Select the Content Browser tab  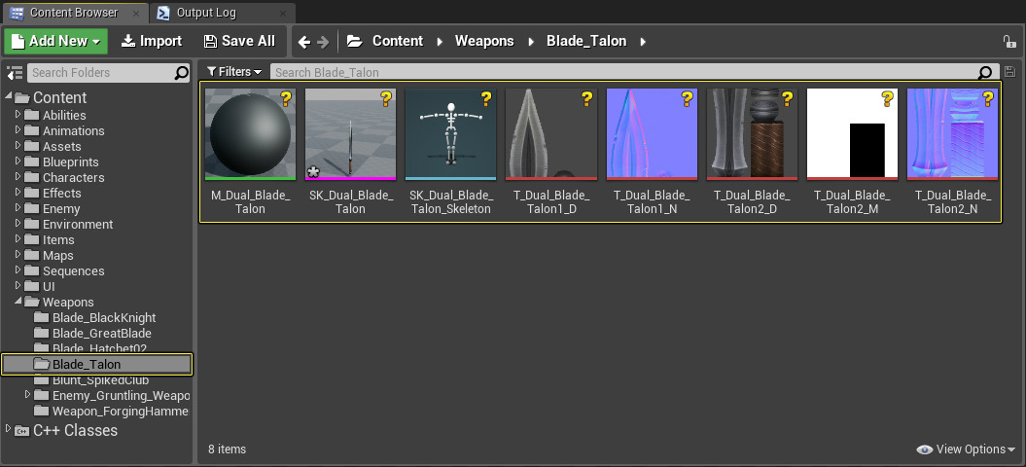(x=73, y=13)
